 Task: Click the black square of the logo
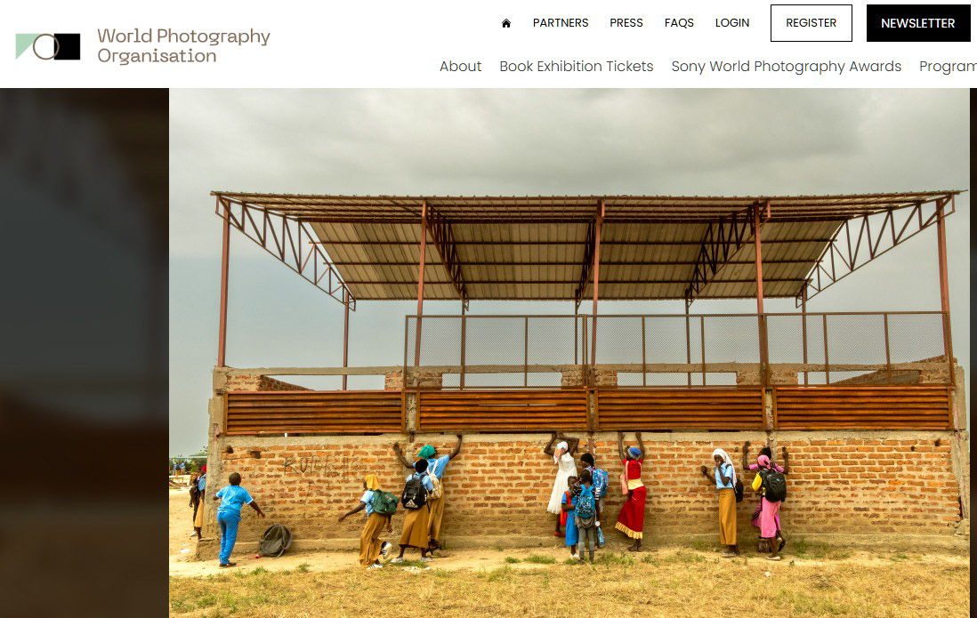[68, 47]
